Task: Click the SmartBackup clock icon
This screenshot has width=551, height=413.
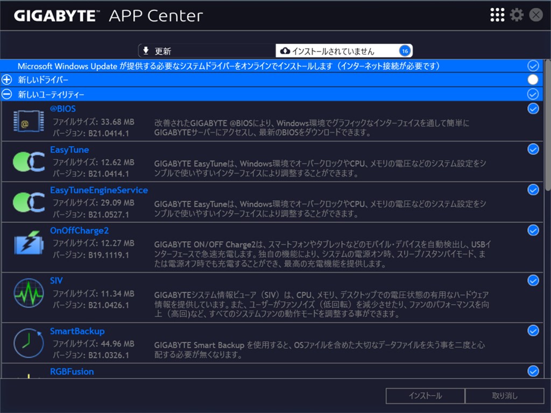Action: pos(28,343)
